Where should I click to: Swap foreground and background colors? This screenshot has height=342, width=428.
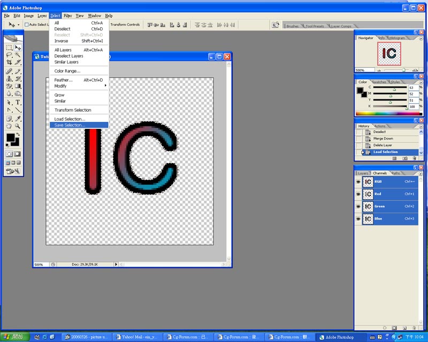[x=18, y=135]
